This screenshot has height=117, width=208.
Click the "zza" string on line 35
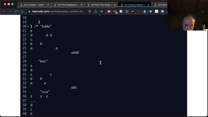[x=45, y=92]
